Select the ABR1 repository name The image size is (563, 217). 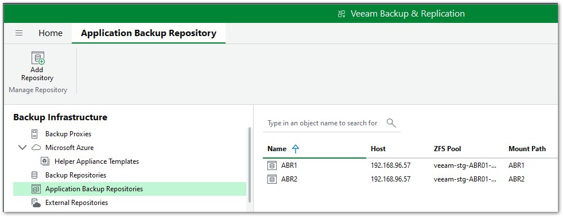[x=289, y=165]
